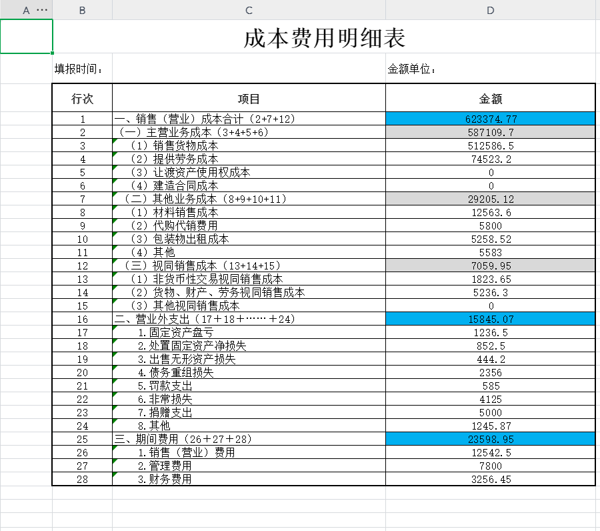The width and height of the screenshot is (600, 531).
Task: Click amount cell 5236.3
Action: coord(491,292)
